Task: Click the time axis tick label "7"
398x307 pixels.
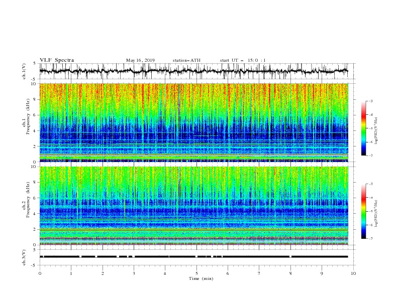Action: (x=259, y=273)
